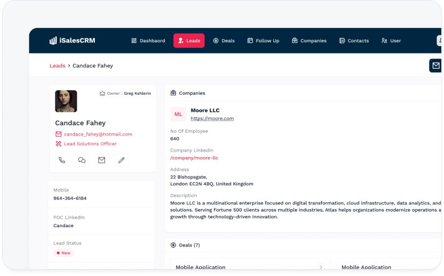Open the https://moore.com link
The width and height of the screenshot is (444, 276).
(x=212, y=118)
